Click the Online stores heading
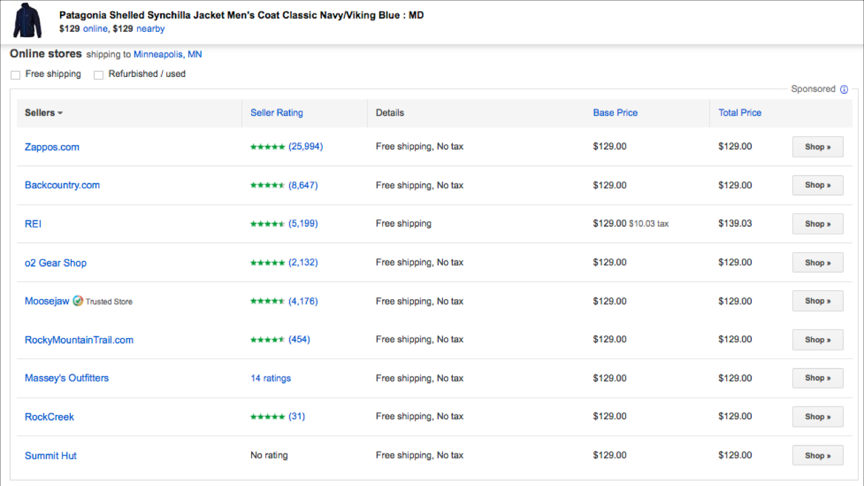Image resolution: width=864 pixels, height=486 pixels. pos(46,54)
